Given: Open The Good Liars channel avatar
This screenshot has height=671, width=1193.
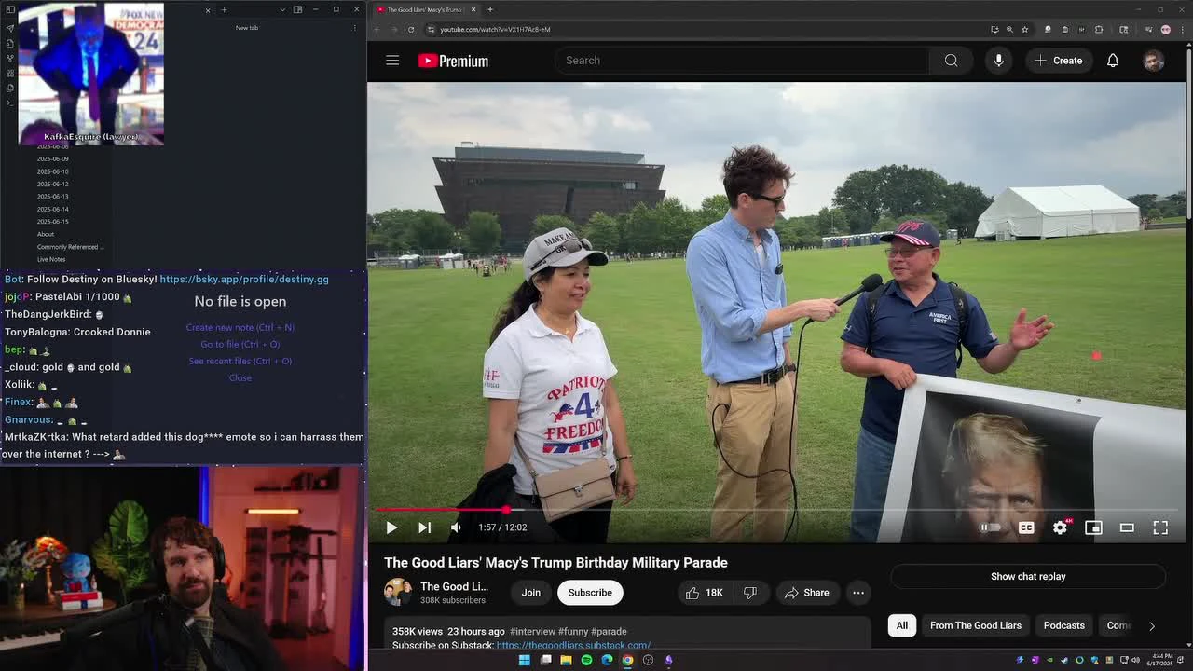Looking at the screenshot, I should (x=398, y=592).
